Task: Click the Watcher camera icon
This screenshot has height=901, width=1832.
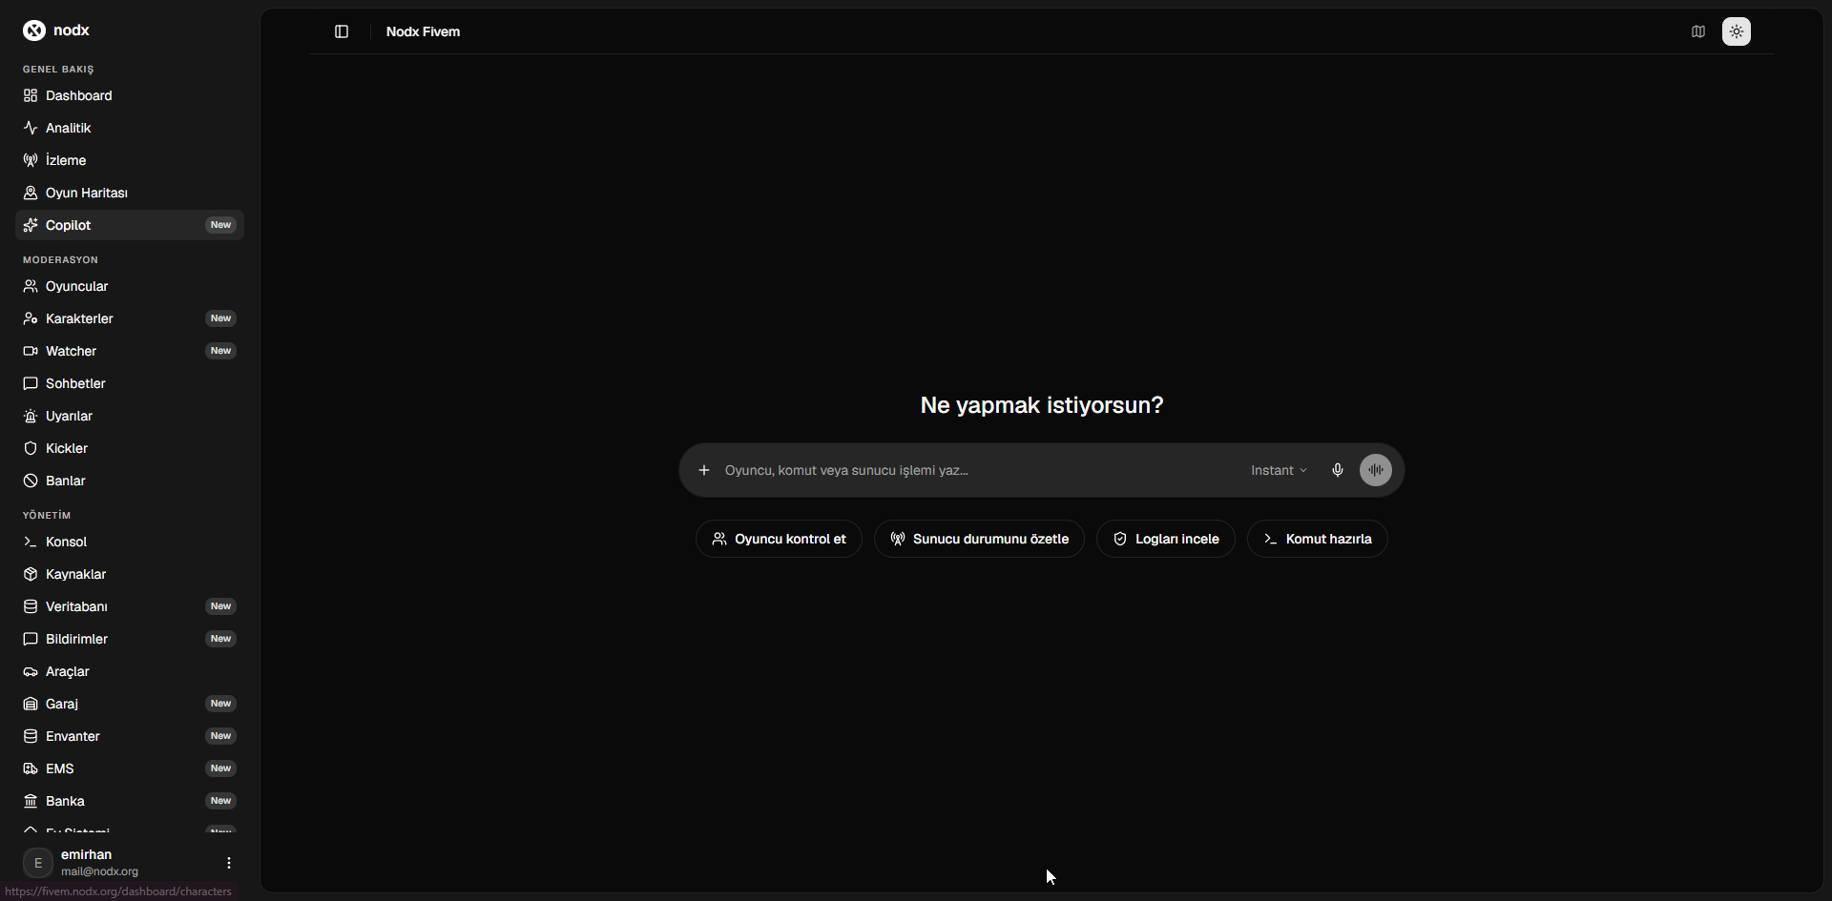Action: click(x=31, y=351)
